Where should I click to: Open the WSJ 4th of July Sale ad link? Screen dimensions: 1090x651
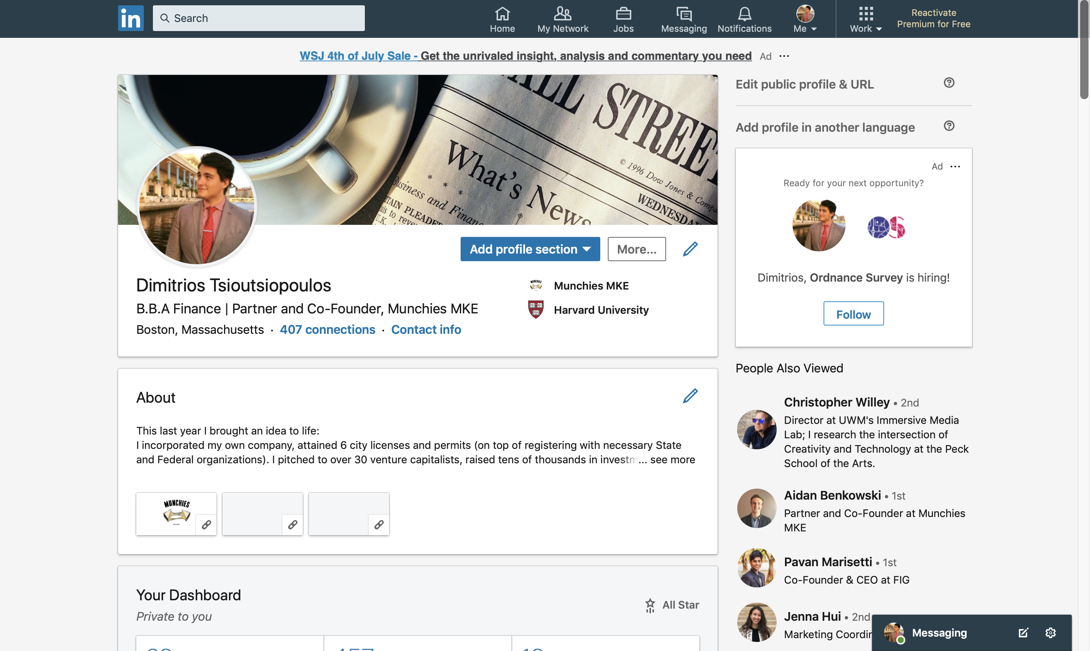point(525,56)
